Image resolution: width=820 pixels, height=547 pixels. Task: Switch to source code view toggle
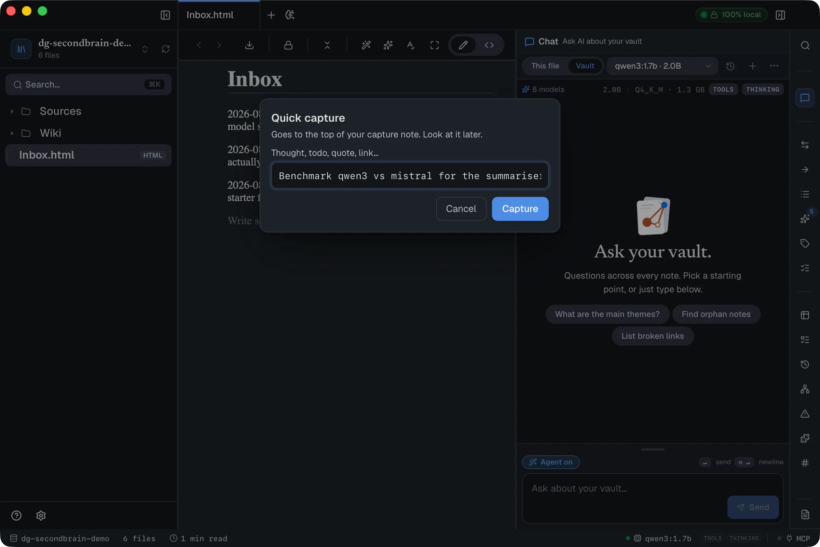pyautogui.click(x=489, y=45)
